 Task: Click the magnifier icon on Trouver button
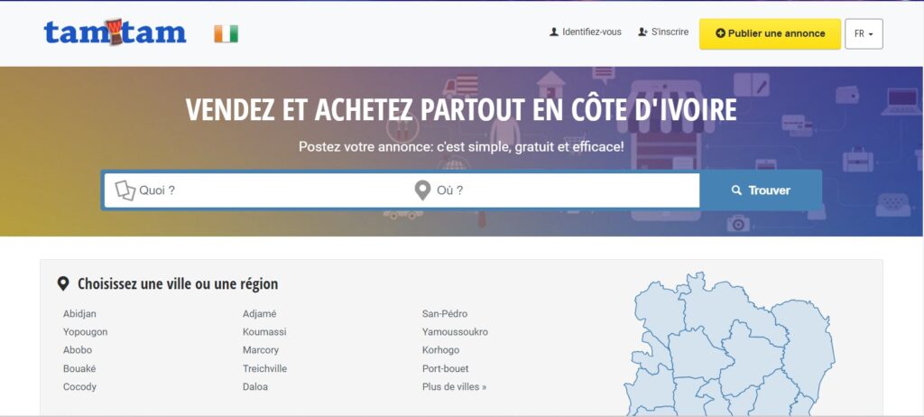[x=736, y=190]
